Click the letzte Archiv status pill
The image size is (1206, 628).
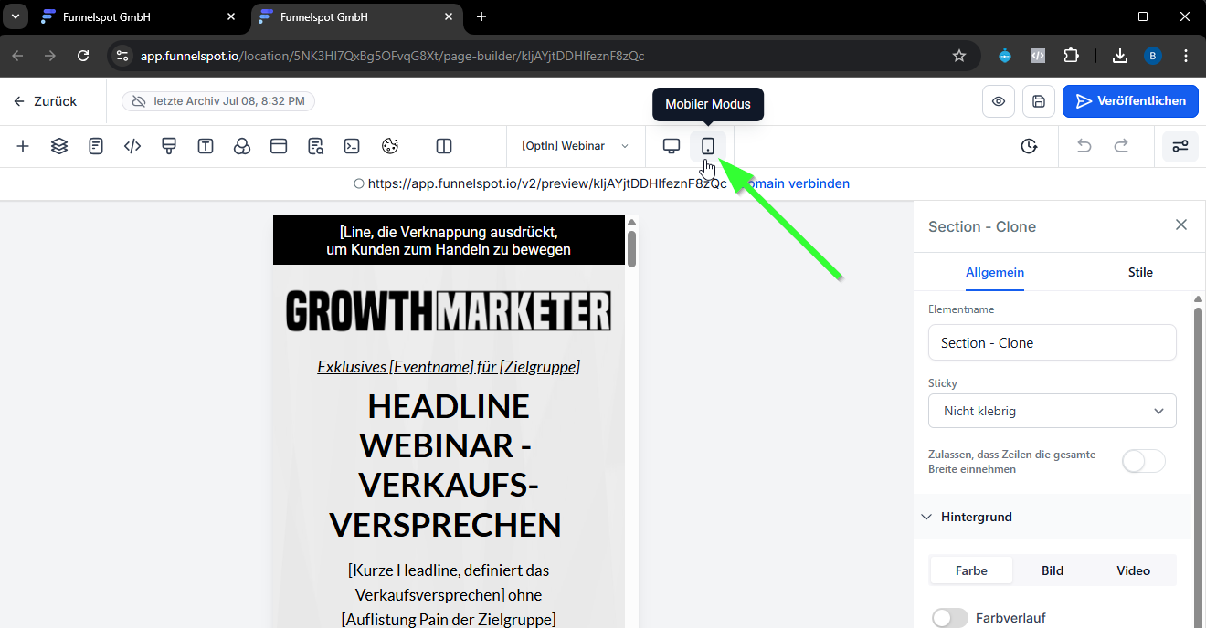click(218, 101)
